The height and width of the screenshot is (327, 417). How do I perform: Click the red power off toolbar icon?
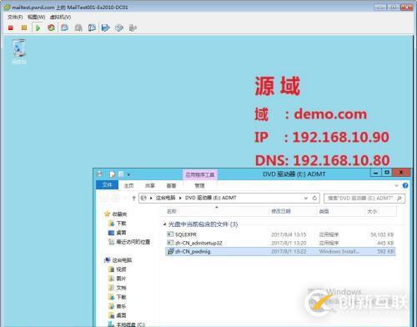click(11, 28)
